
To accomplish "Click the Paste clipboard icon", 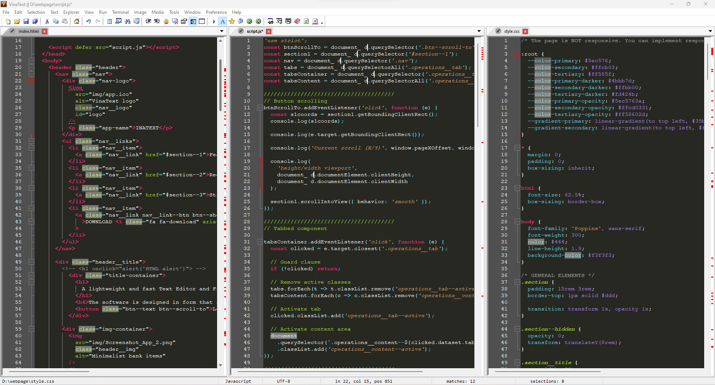I will point(65,21).
